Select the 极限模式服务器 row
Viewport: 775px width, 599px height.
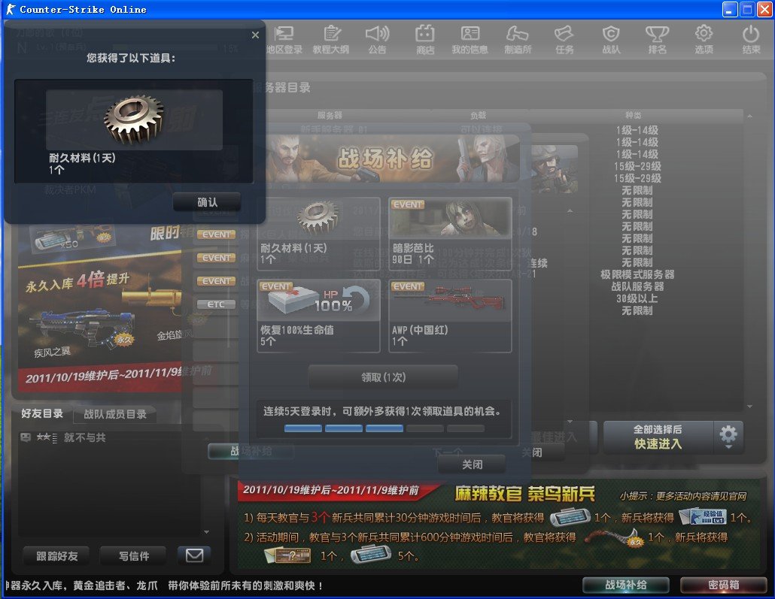tap(637, 274)
